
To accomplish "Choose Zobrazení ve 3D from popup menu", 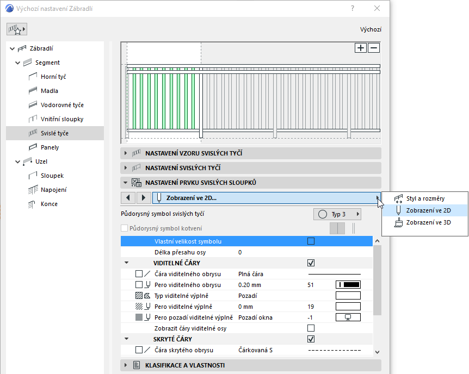I will point(425,222).
